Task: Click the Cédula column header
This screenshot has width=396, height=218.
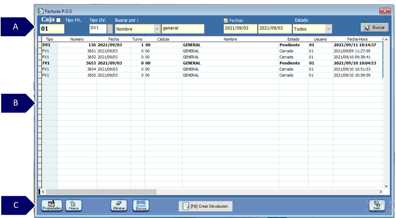Action: click(x=163, y=39)
